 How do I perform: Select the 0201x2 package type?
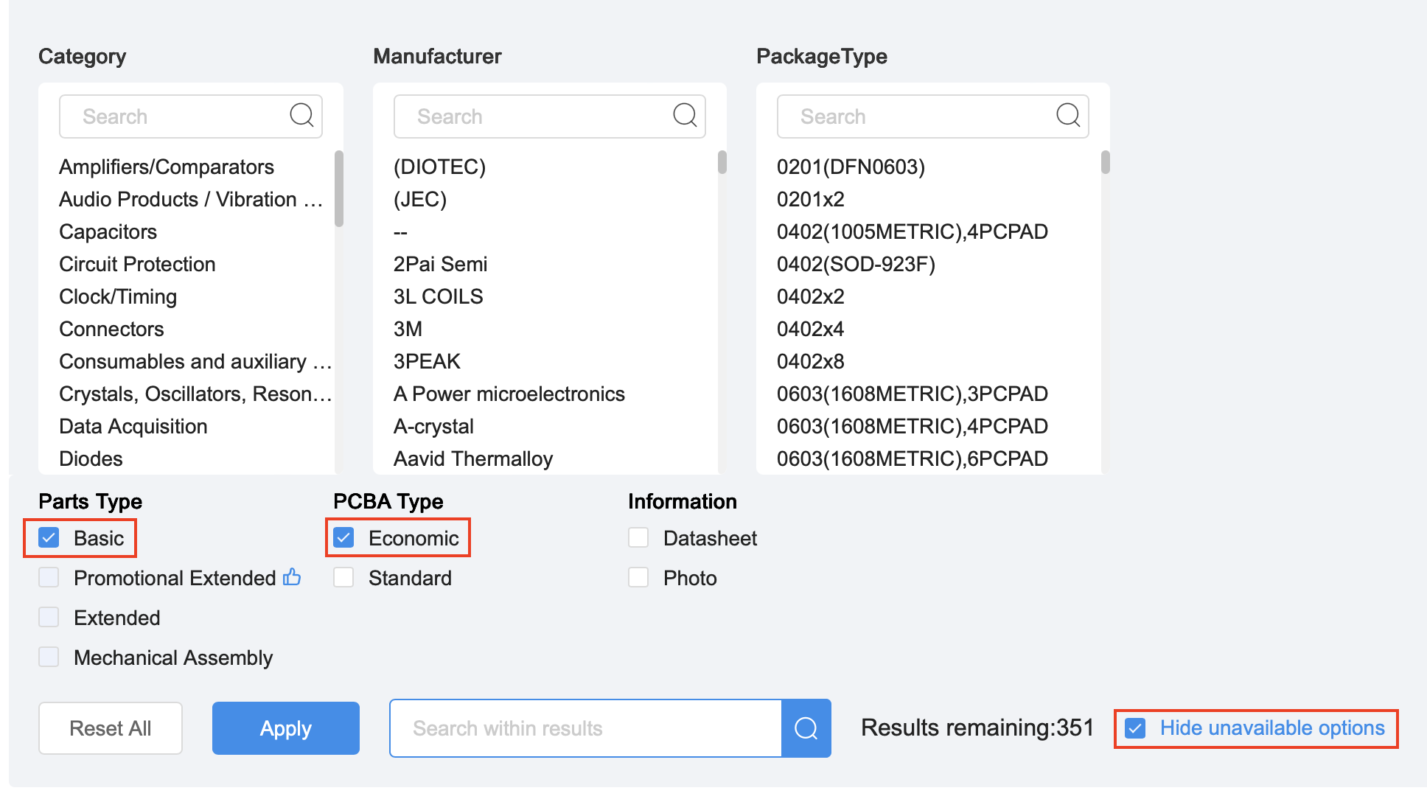pyautogui.click(x=809, y=199)
